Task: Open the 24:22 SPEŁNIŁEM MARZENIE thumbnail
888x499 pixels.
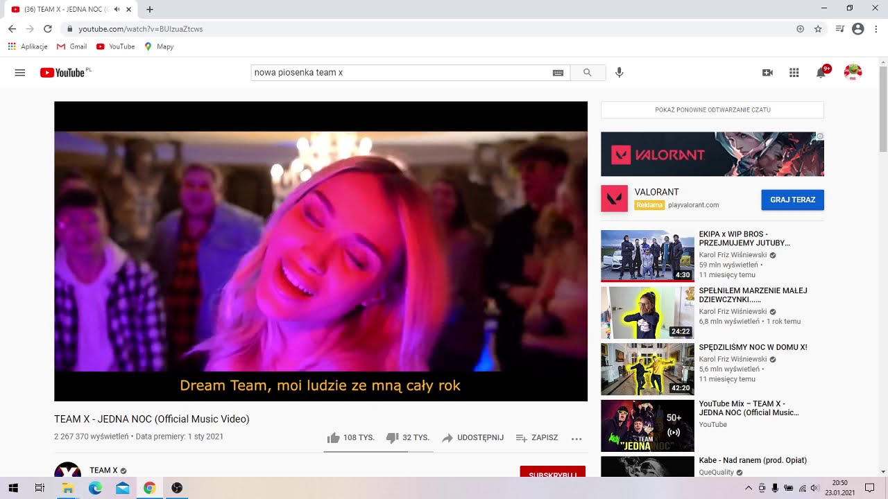Action: point(647,313)
